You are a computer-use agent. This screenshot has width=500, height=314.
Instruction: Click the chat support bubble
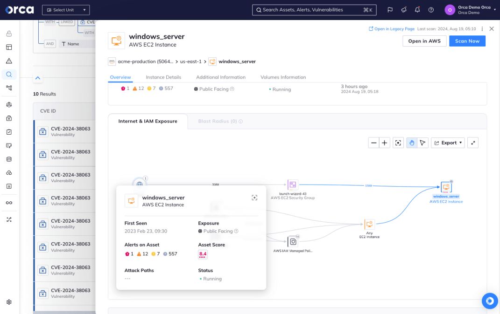click(490, 301)
